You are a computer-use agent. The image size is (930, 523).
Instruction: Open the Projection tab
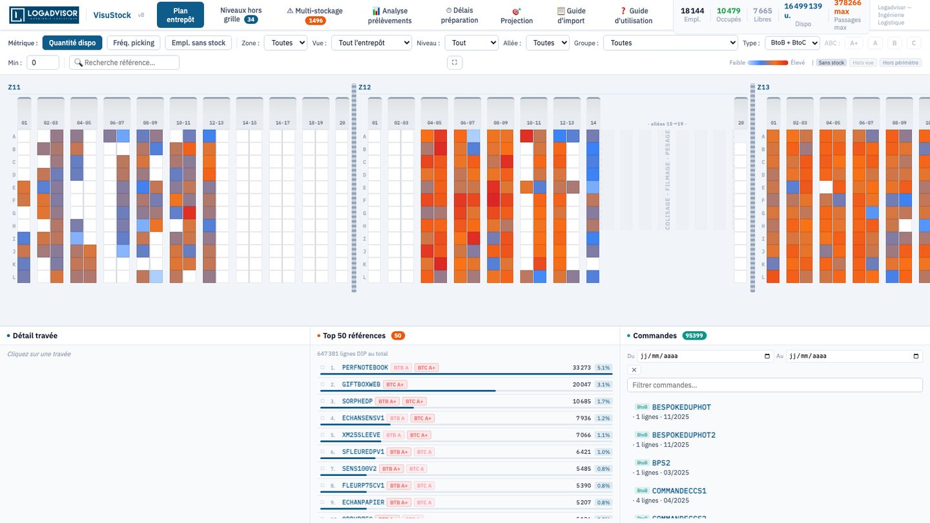coord(517,15)
